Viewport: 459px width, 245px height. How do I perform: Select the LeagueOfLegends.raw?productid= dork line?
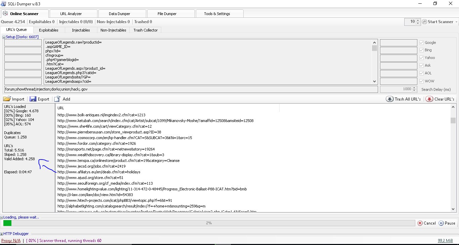(x=73, y=43)
